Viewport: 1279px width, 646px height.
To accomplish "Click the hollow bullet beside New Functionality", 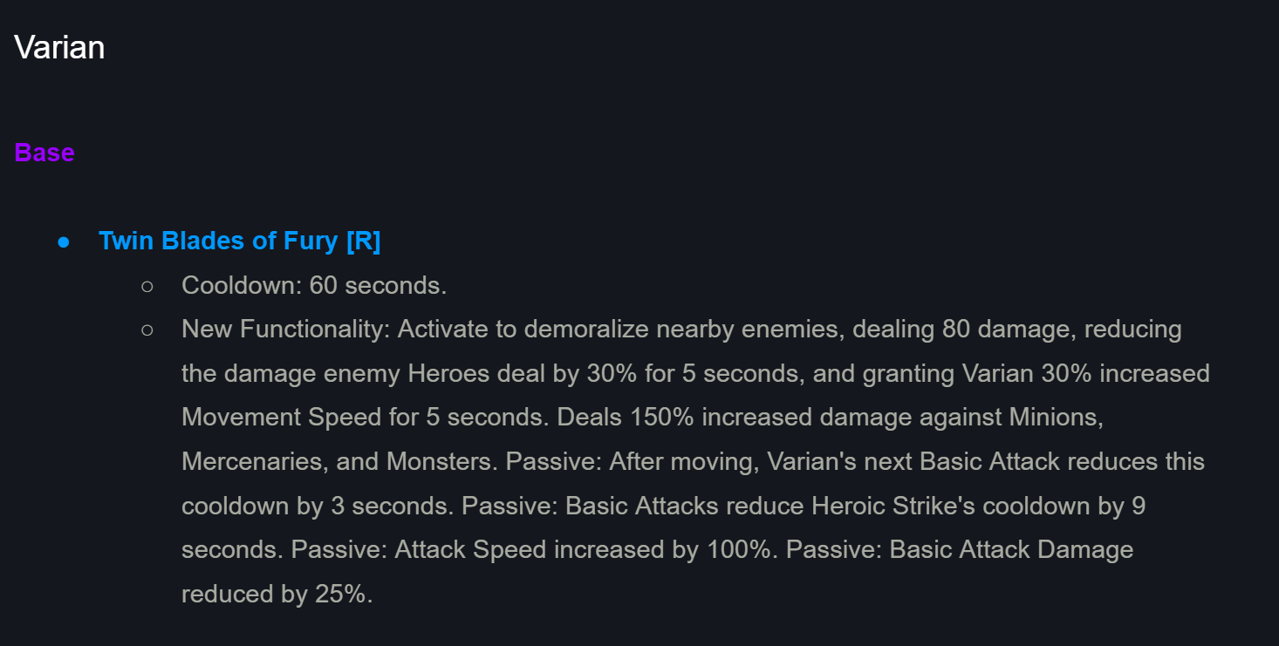I will coord(147,330).
